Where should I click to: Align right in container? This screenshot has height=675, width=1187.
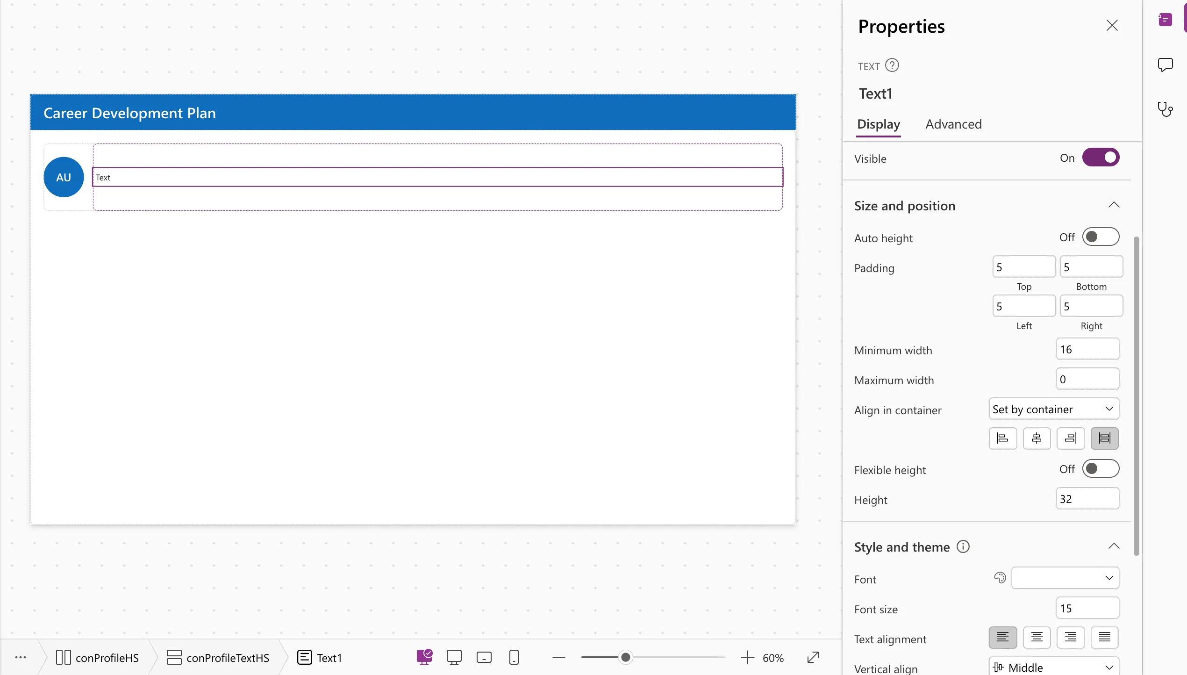click(x=1071, y=438)
